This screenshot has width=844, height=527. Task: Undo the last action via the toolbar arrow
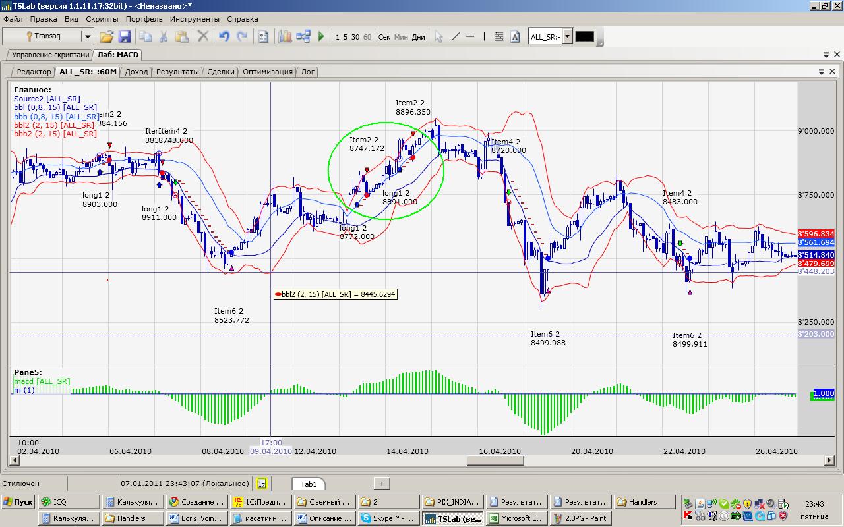(x=224, y=37)
